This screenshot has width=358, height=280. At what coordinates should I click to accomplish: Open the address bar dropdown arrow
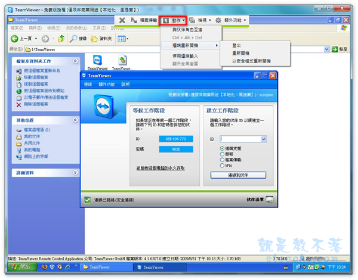pos(326,49)
